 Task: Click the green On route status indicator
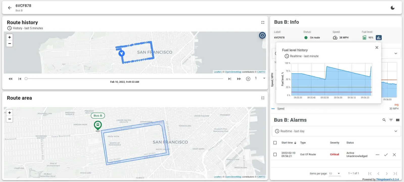(306, 38)
